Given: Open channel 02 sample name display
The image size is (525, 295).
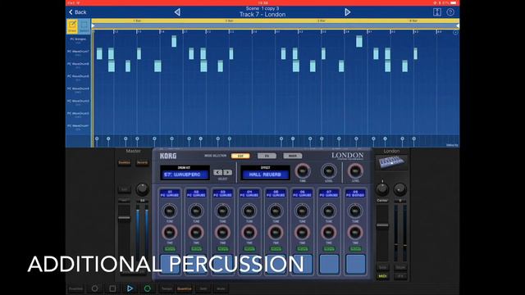Looking at the screenshot, I should click(196, 193).
